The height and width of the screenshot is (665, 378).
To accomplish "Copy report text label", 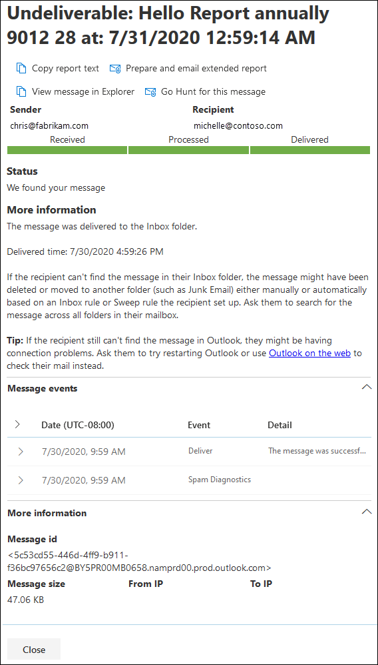I will click(x=66, y=68).
